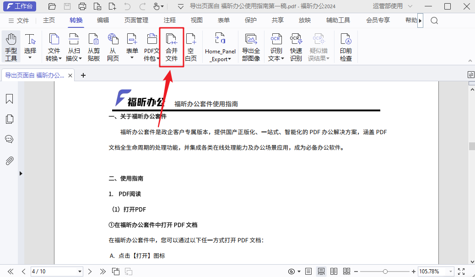Open the 文件 menu
The height and width of the screenshot is (277, 475).
pos(19,21)
